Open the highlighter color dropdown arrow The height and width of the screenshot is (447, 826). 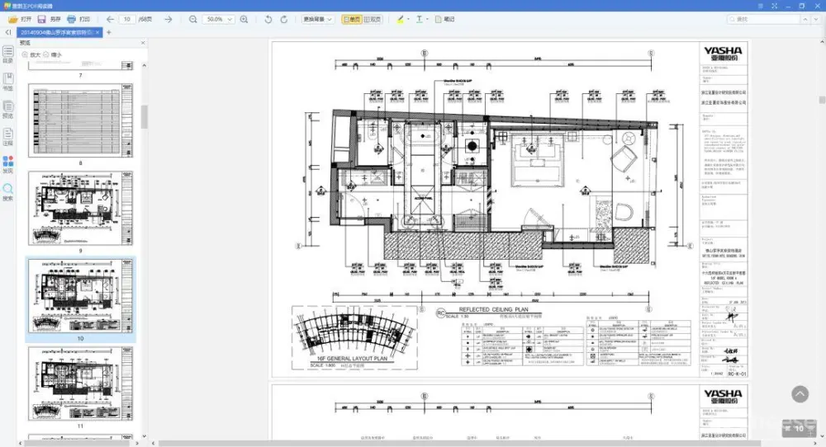click(x=407, y=18)
